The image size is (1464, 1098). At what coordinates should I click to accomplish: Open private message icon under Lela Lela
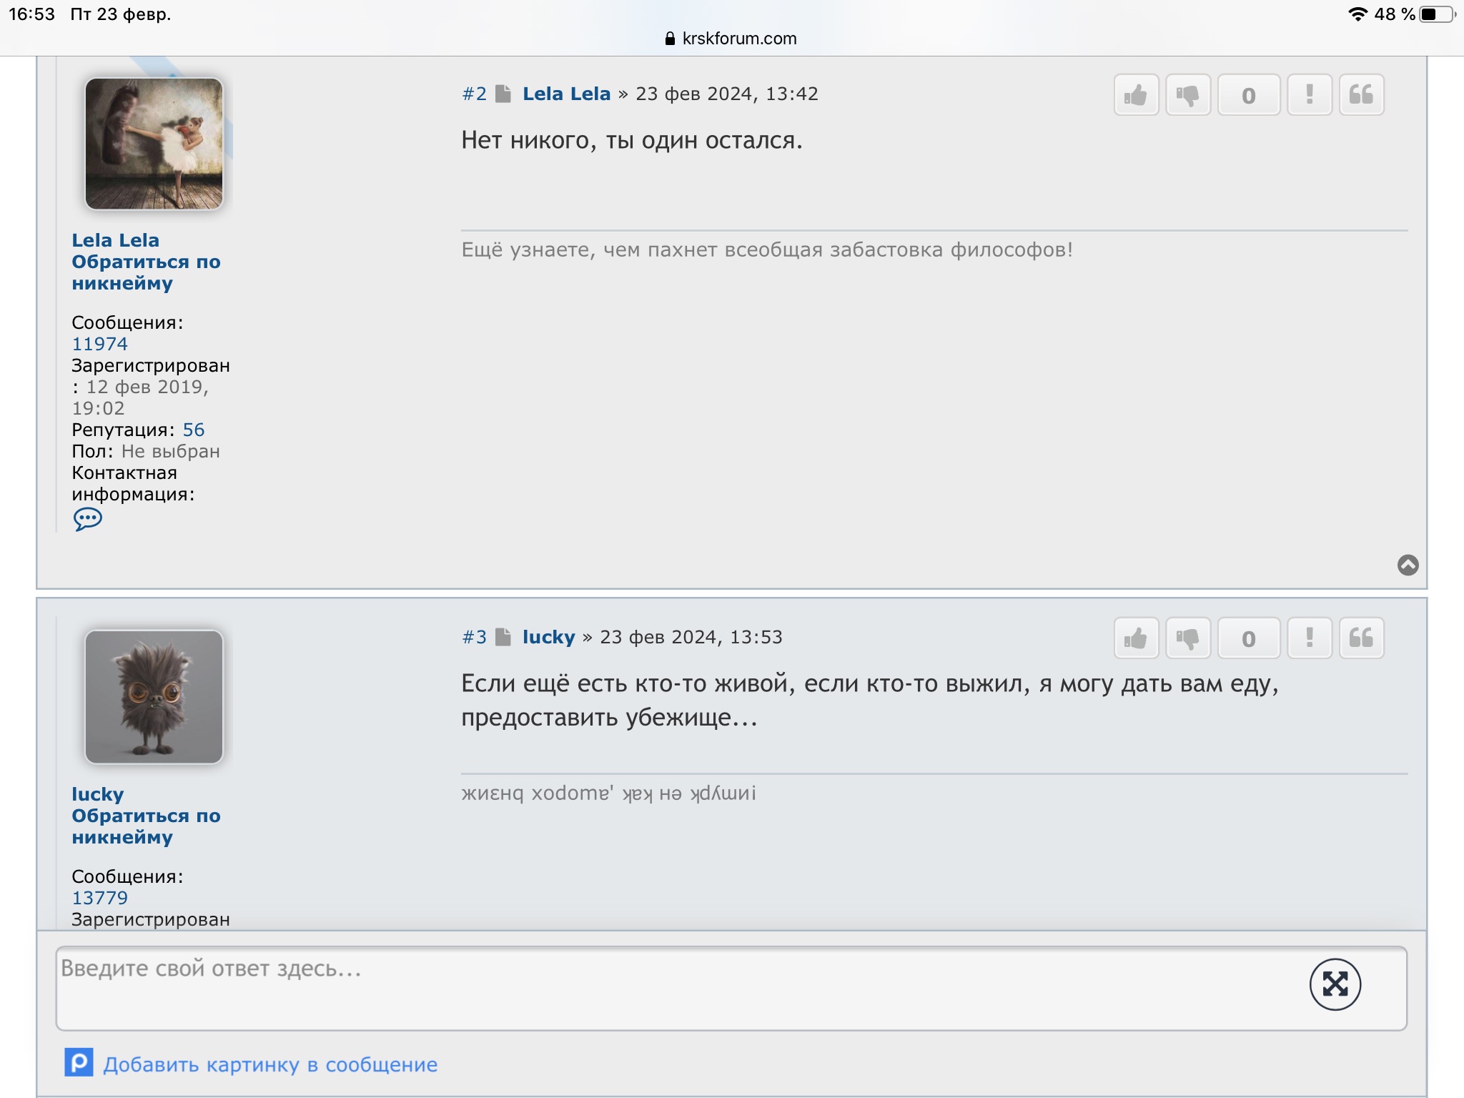(x=88, y=519)
